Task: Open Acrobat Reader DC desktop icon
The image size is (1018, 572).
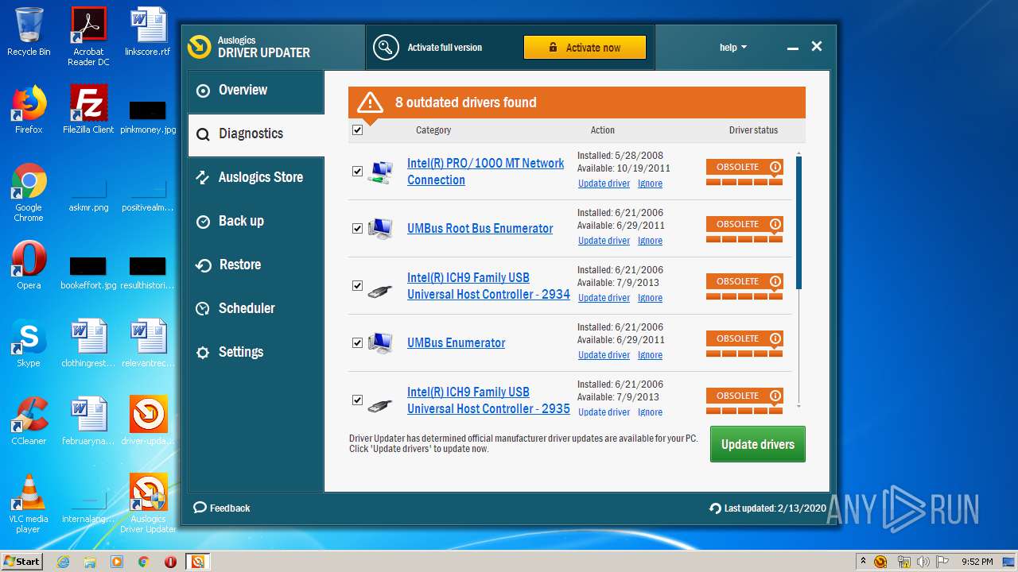Action: click(x=88, y=37)
